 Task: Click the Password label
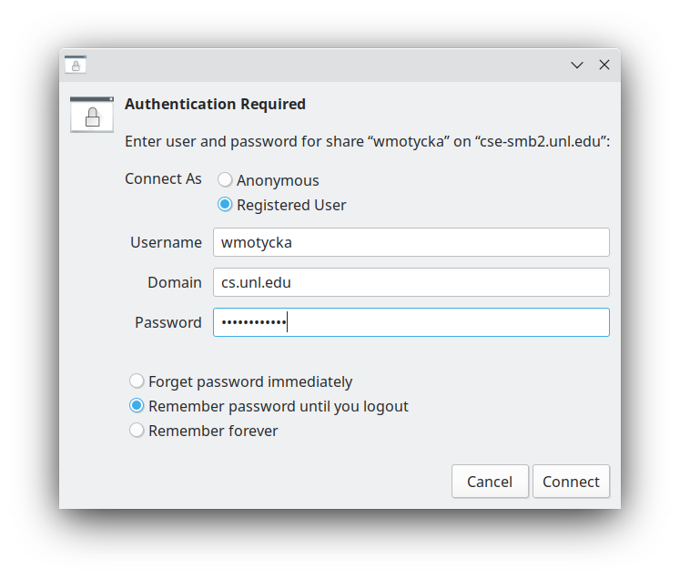(x=168, y=322)
